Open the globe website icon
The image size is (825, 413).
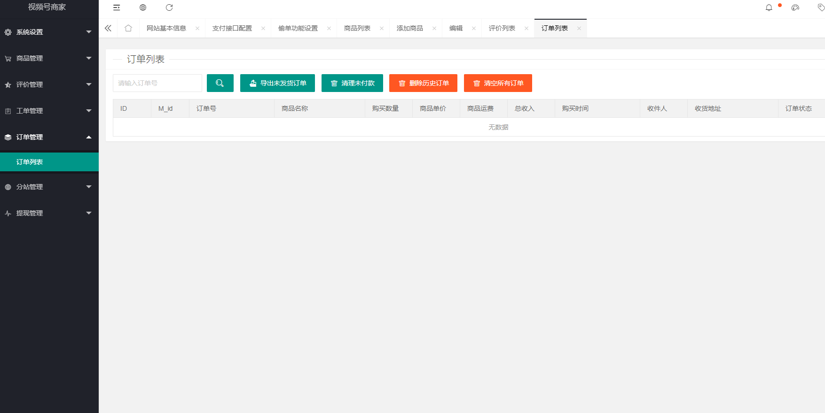point(143,8)
